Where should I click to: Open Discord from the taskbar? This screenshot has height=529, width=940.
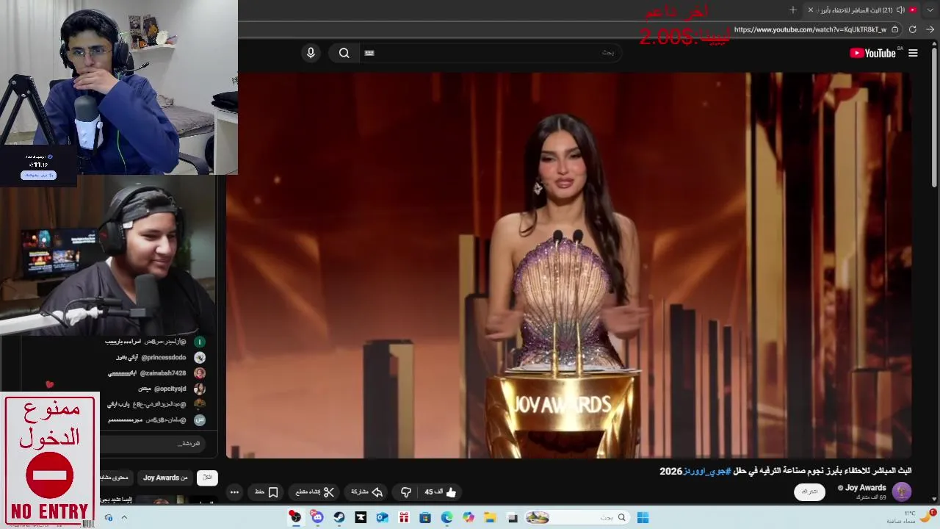[x=317, y=517]
